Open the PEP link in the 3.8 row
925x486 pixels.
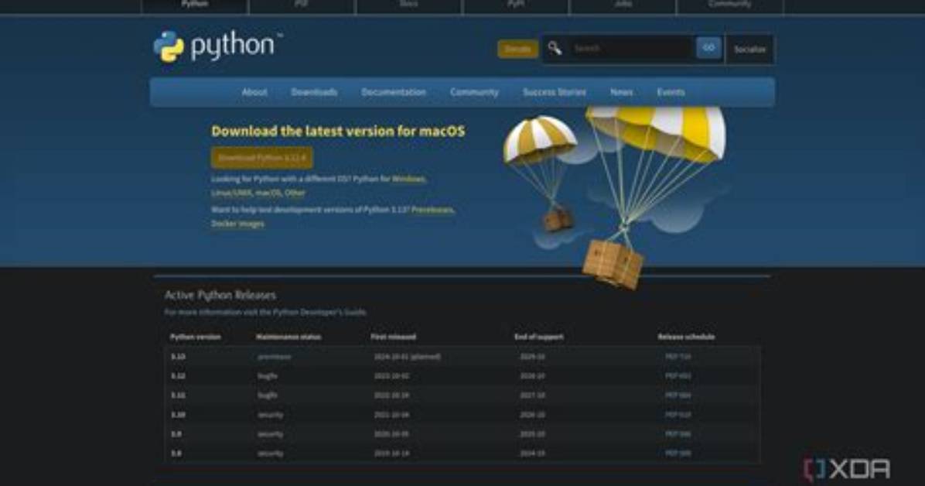coord(678,453)
